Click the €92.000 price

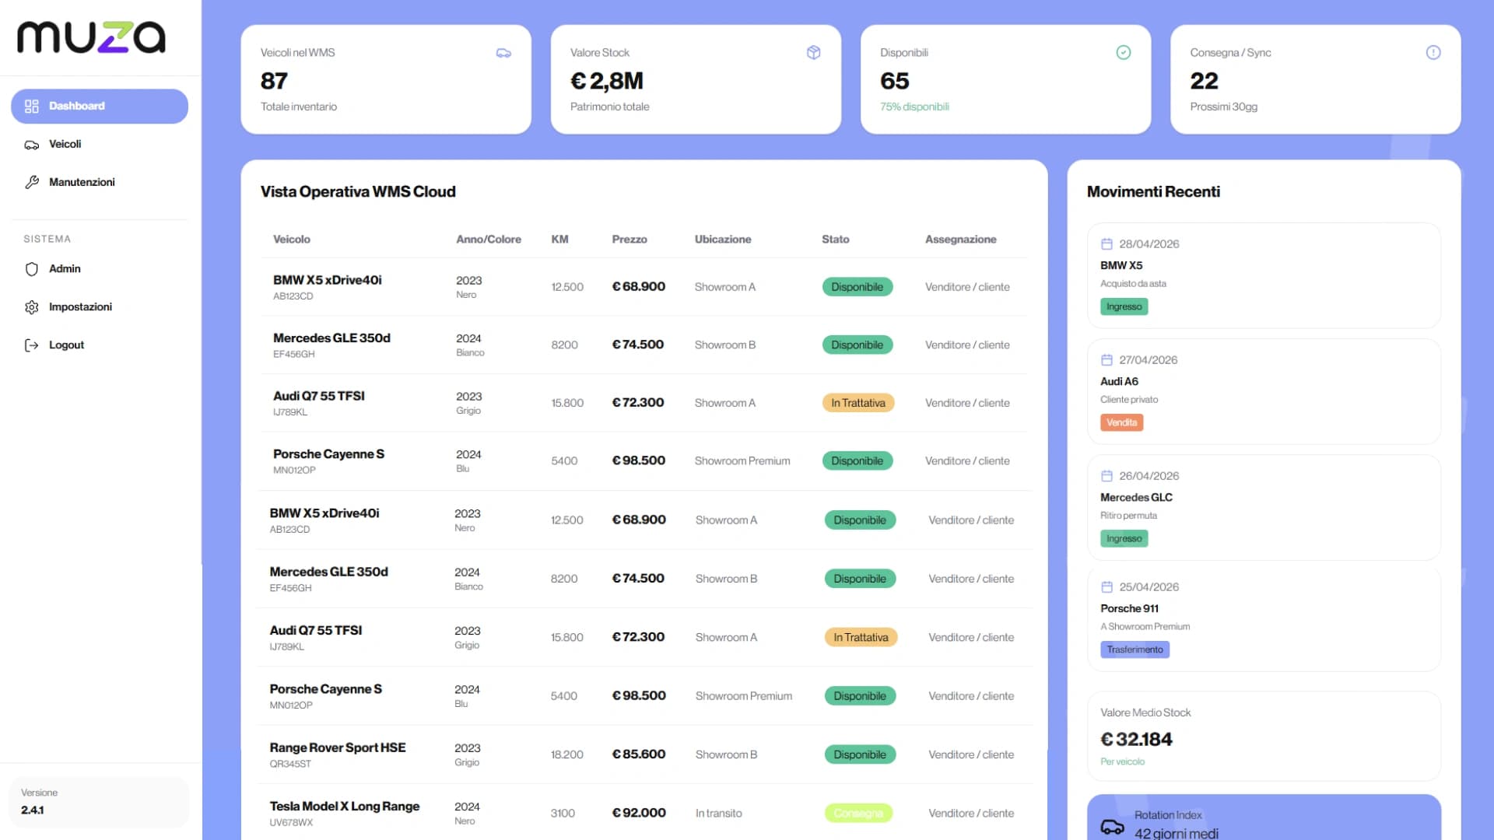point(639,813)
